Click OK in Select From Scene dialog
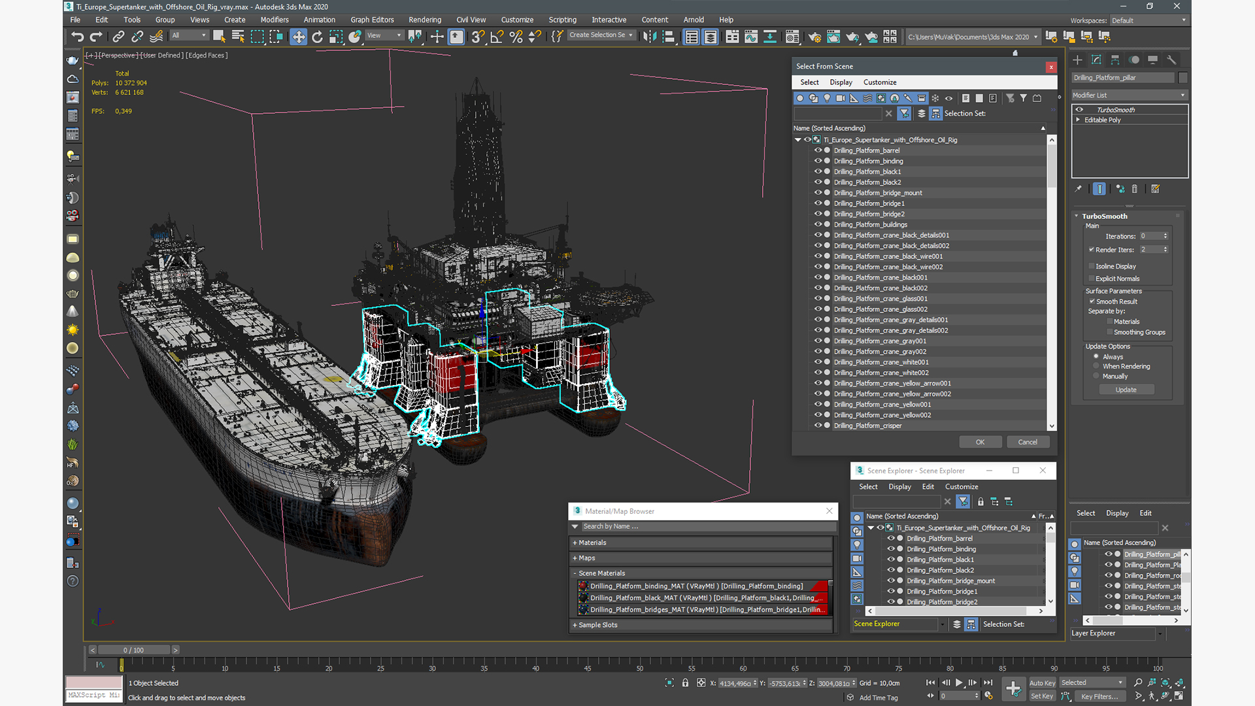The image size is (1255, 706). point(980,442)
